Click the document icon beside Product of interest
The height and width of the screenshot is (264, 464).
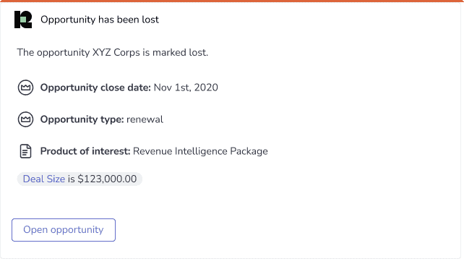click(25, 151)
